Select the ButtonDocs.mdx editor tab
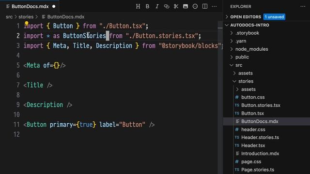 point(30,6)
